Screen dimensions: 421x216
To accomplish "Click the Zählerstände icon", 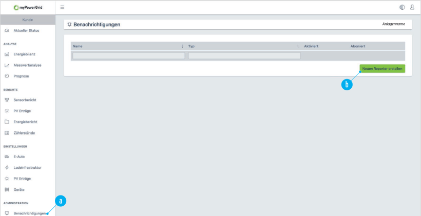I will [7, 133].
